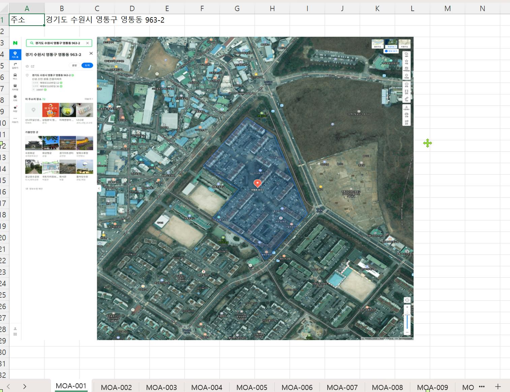Viewport: 510px width, 392px height.
Task: Open the hidden sheets ellipsis menu
Action: (482, 387)
